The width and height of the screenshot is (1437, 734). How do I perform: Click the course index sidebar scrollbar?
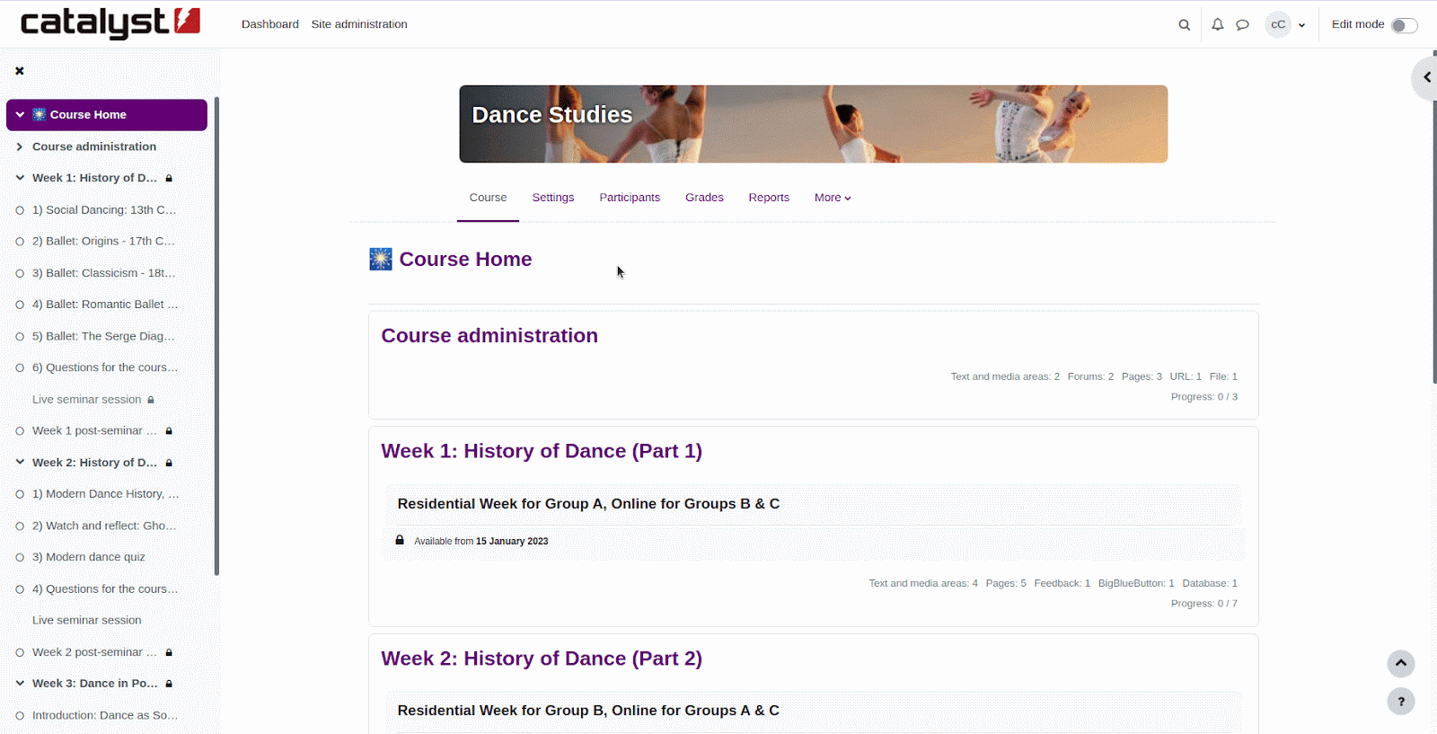(x=216, y=336)
